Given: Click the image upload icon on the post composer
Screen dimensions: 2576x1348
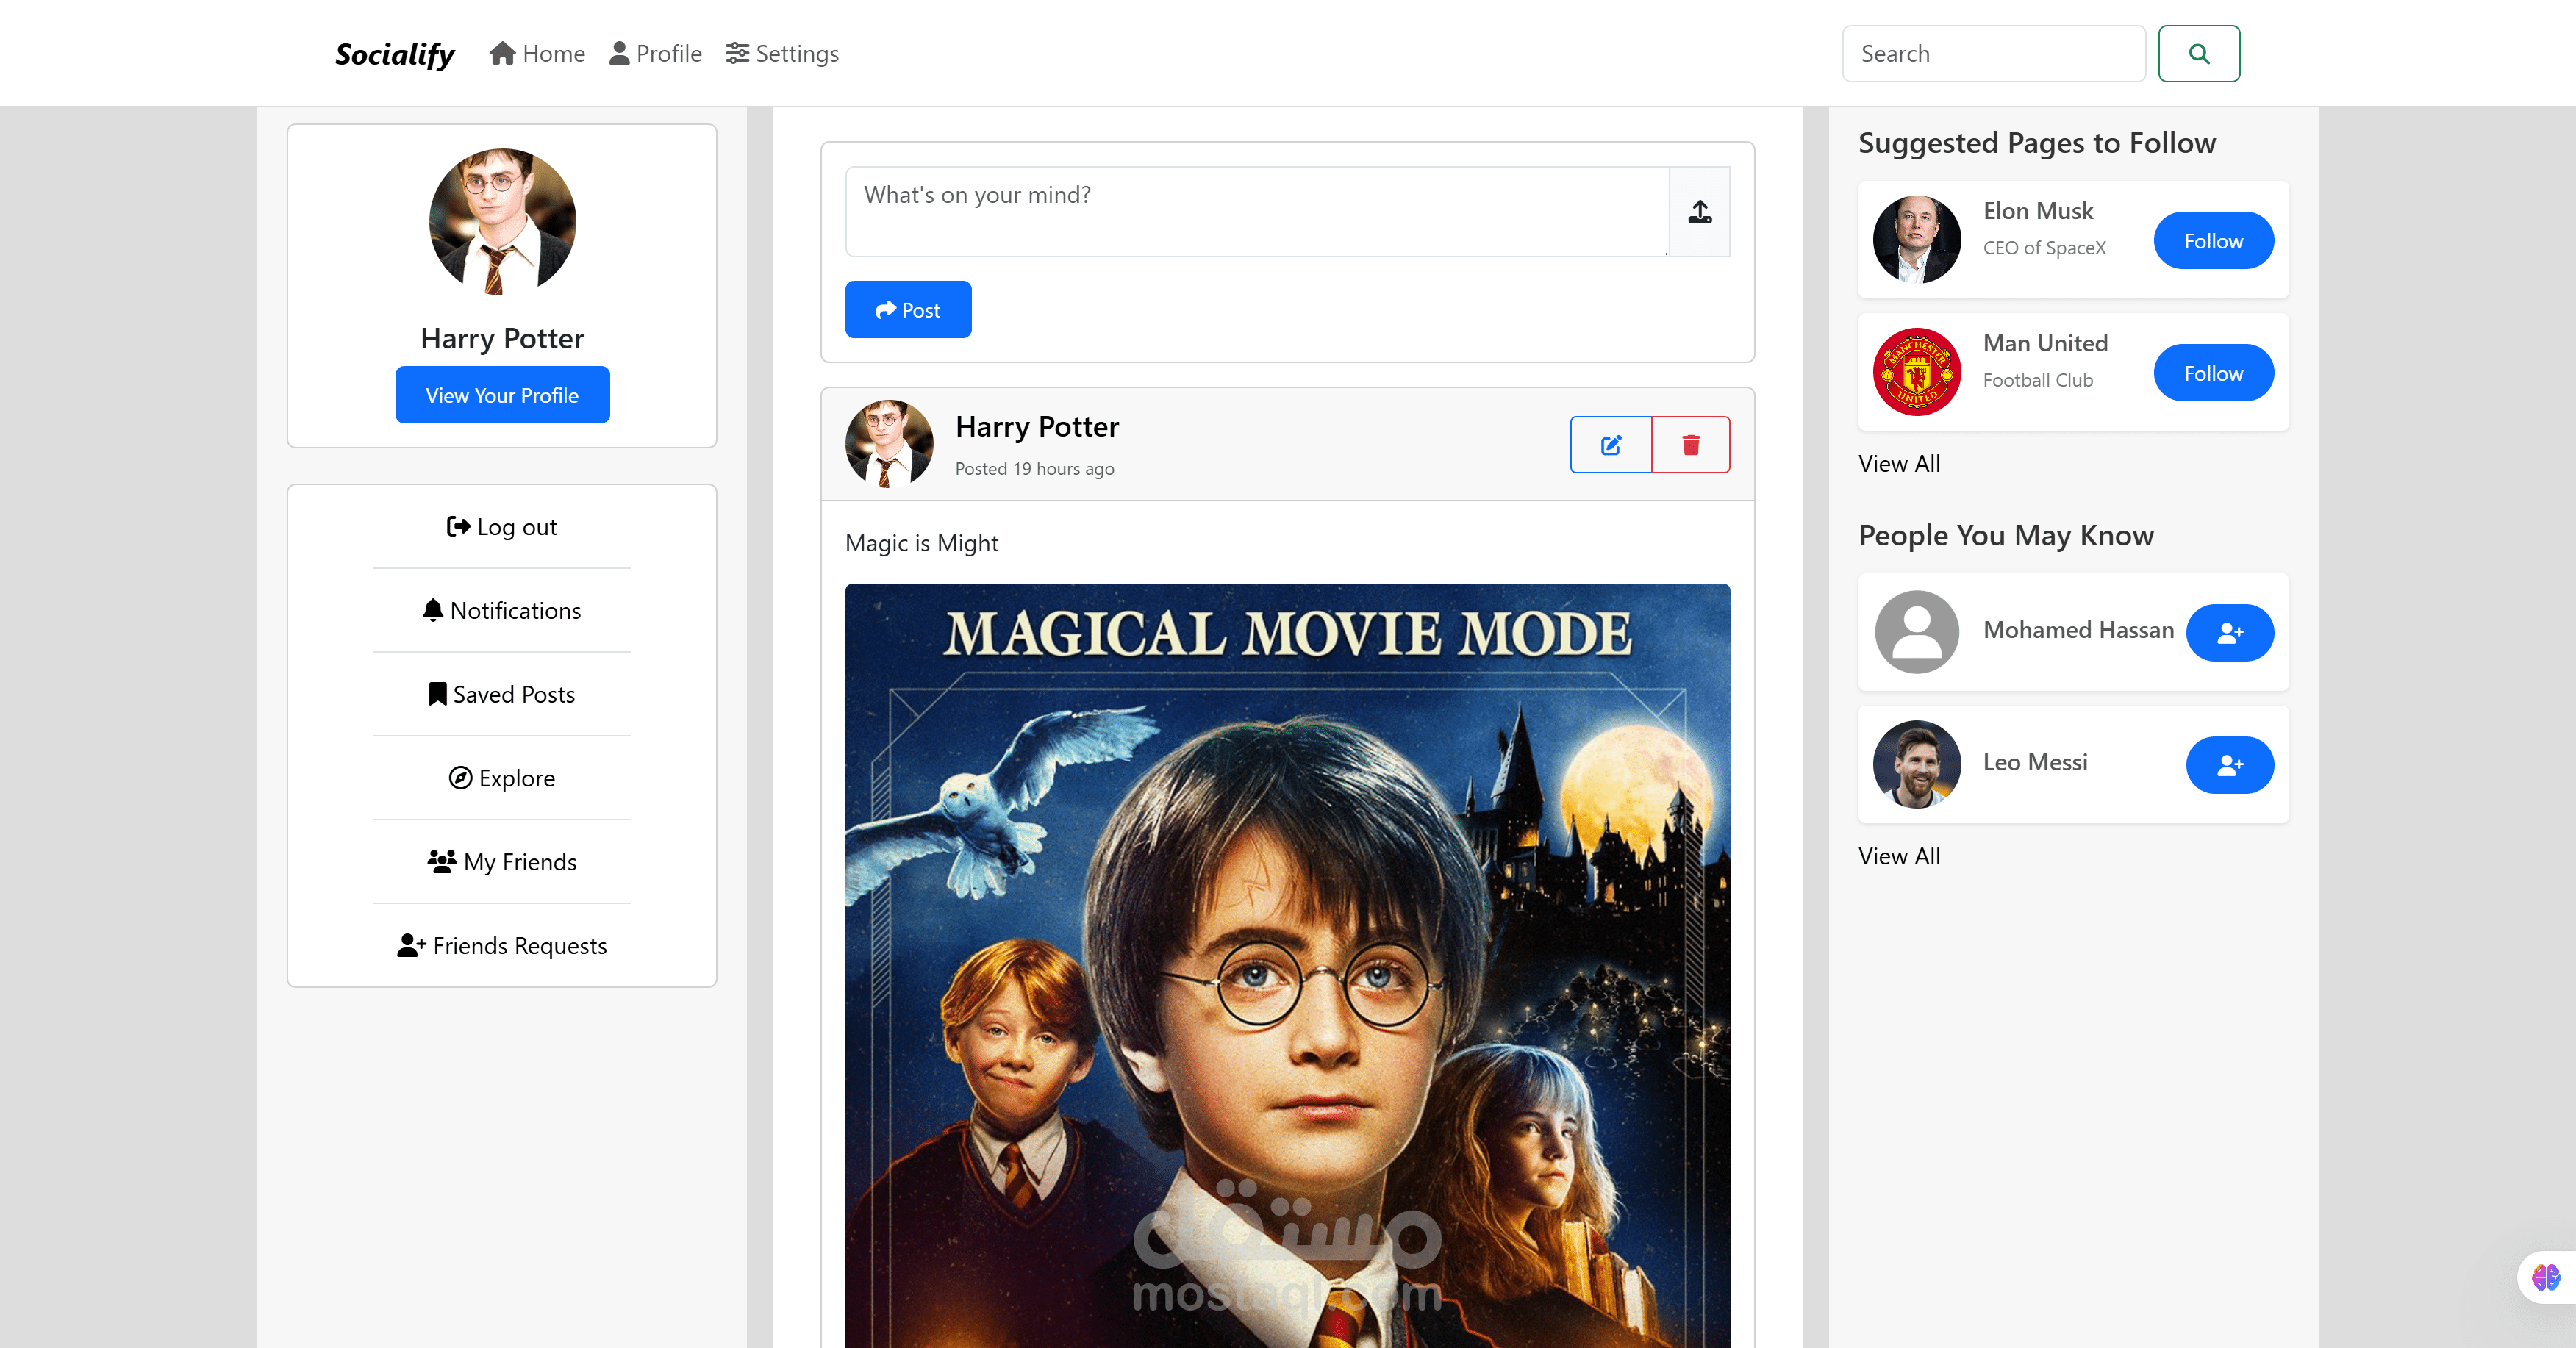Looking at the screenshot, I should click(x=1699, y=211).
